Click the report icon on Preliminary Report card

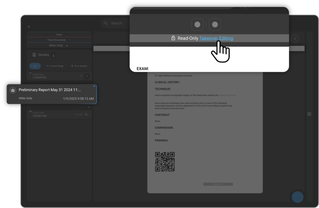click(x=13, y=90)
